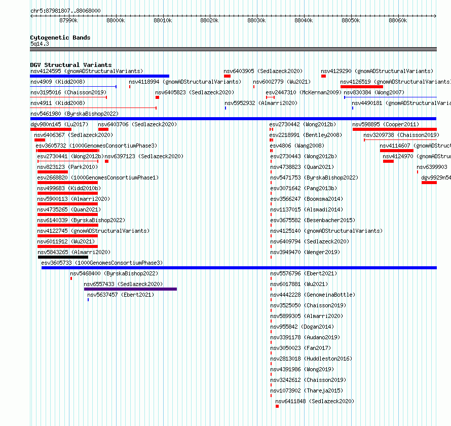Viewport: 451px width, 426px height.
Task: Open nsv4911 (Kidd2008) variant details
Action: click(58, 103)
